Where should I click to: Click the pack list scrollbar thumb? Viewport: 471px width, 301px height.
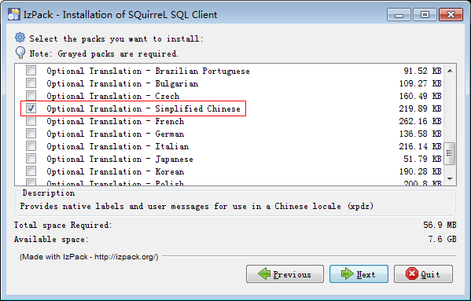(450, 153)
